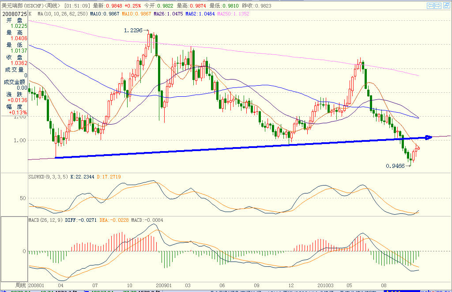Click the SLOWKD(9,3,3,5) indicator label

(x=48, y=177)
